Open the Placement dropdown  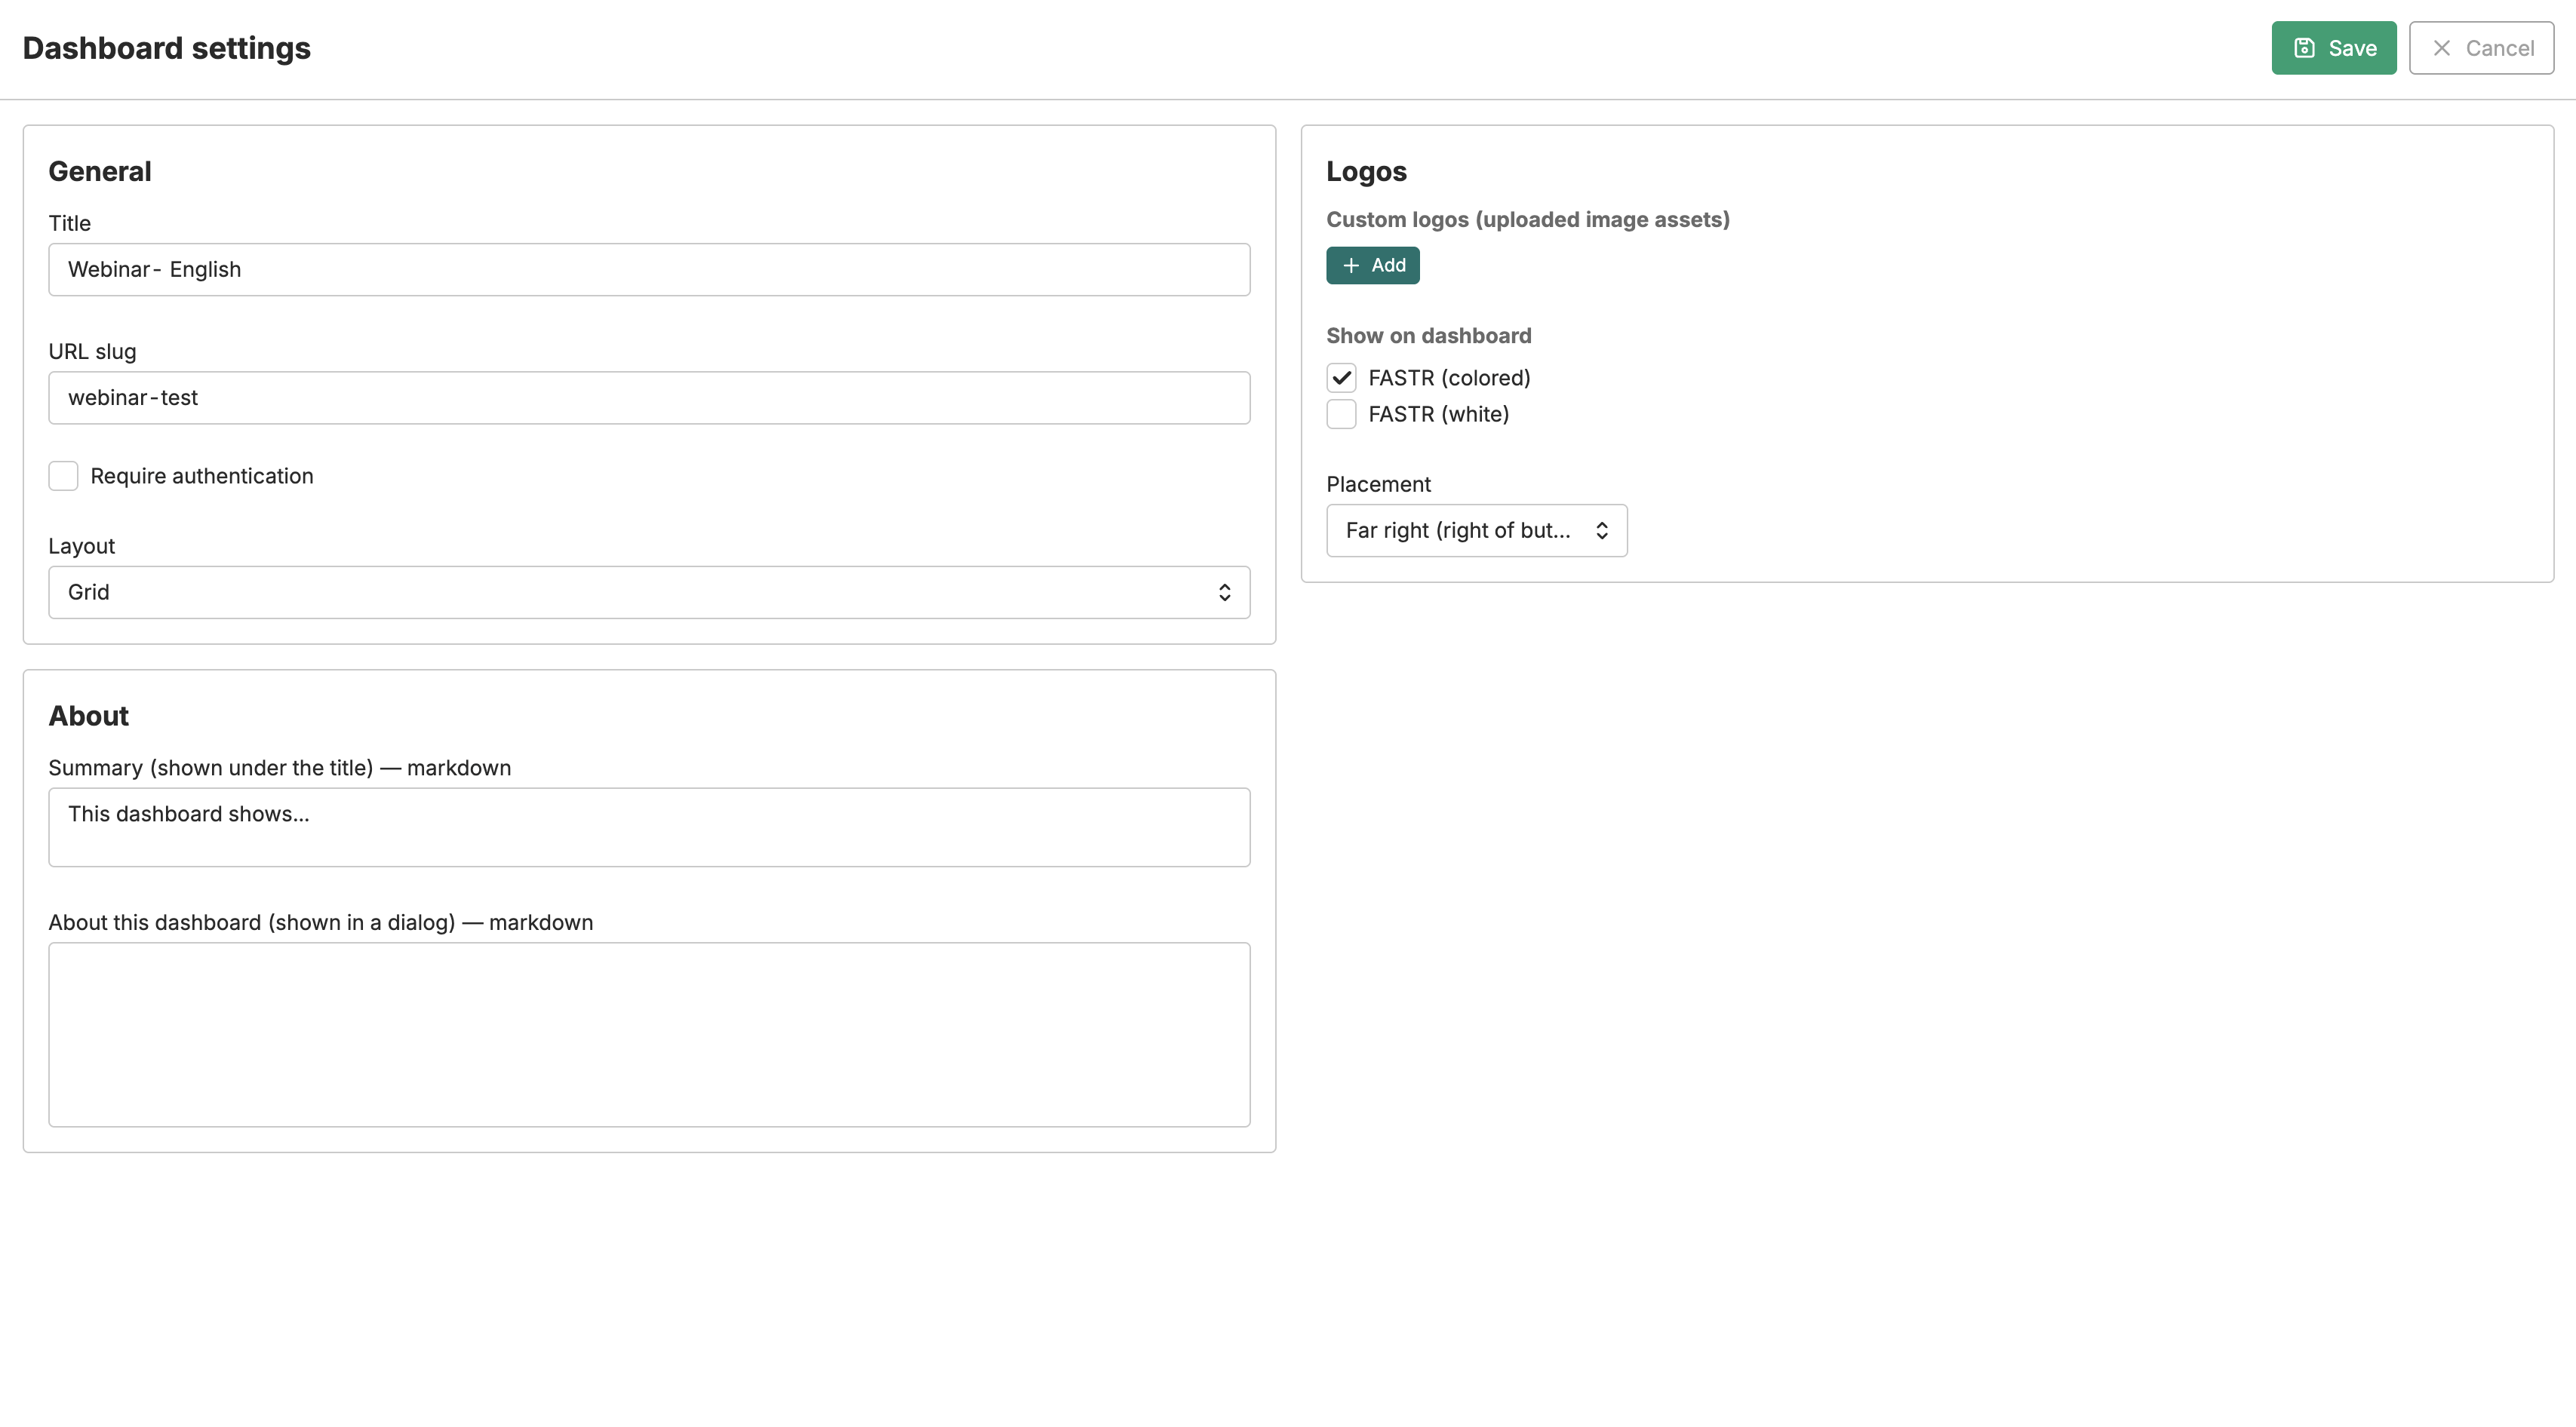(x=1476, y=531)
